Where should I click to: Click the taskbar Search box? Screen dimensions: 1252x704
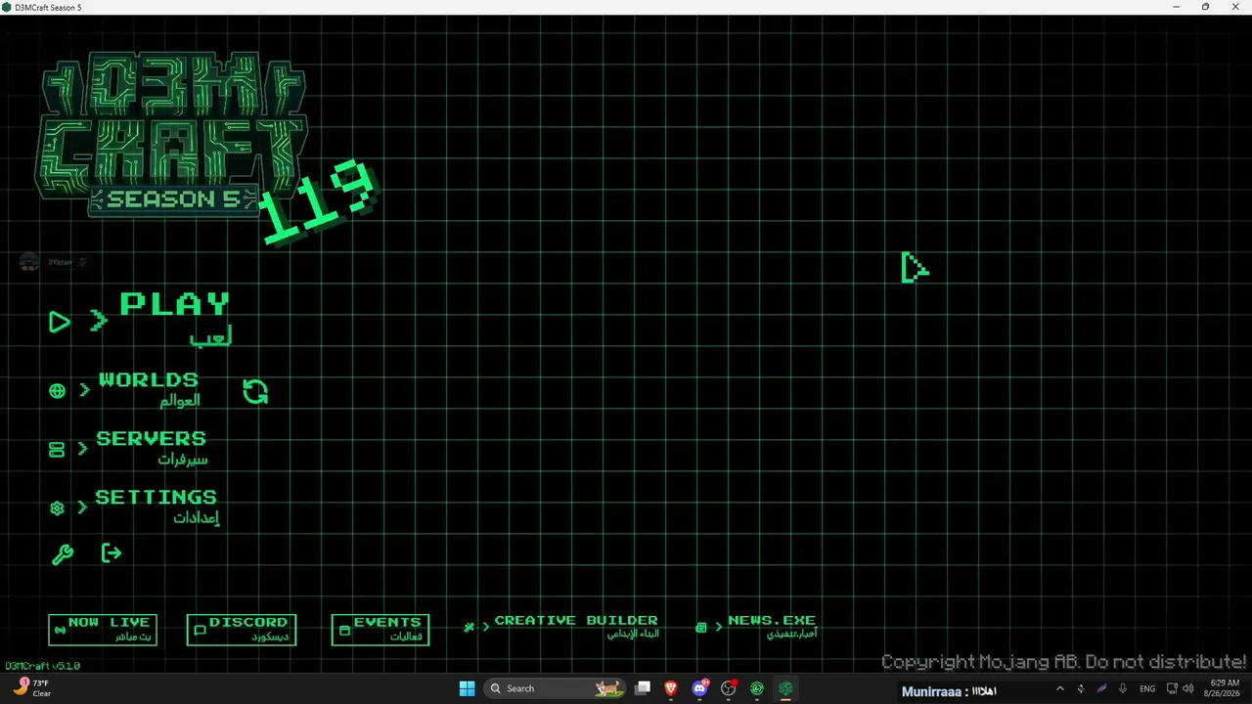pos(556,688)
